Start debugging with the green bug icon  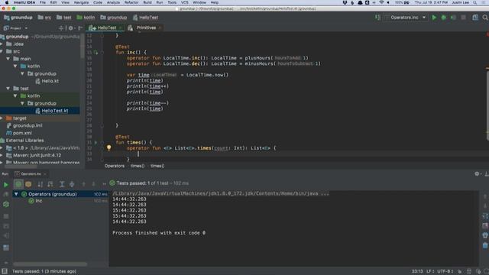pyautogui.click(x=443, y=18)
